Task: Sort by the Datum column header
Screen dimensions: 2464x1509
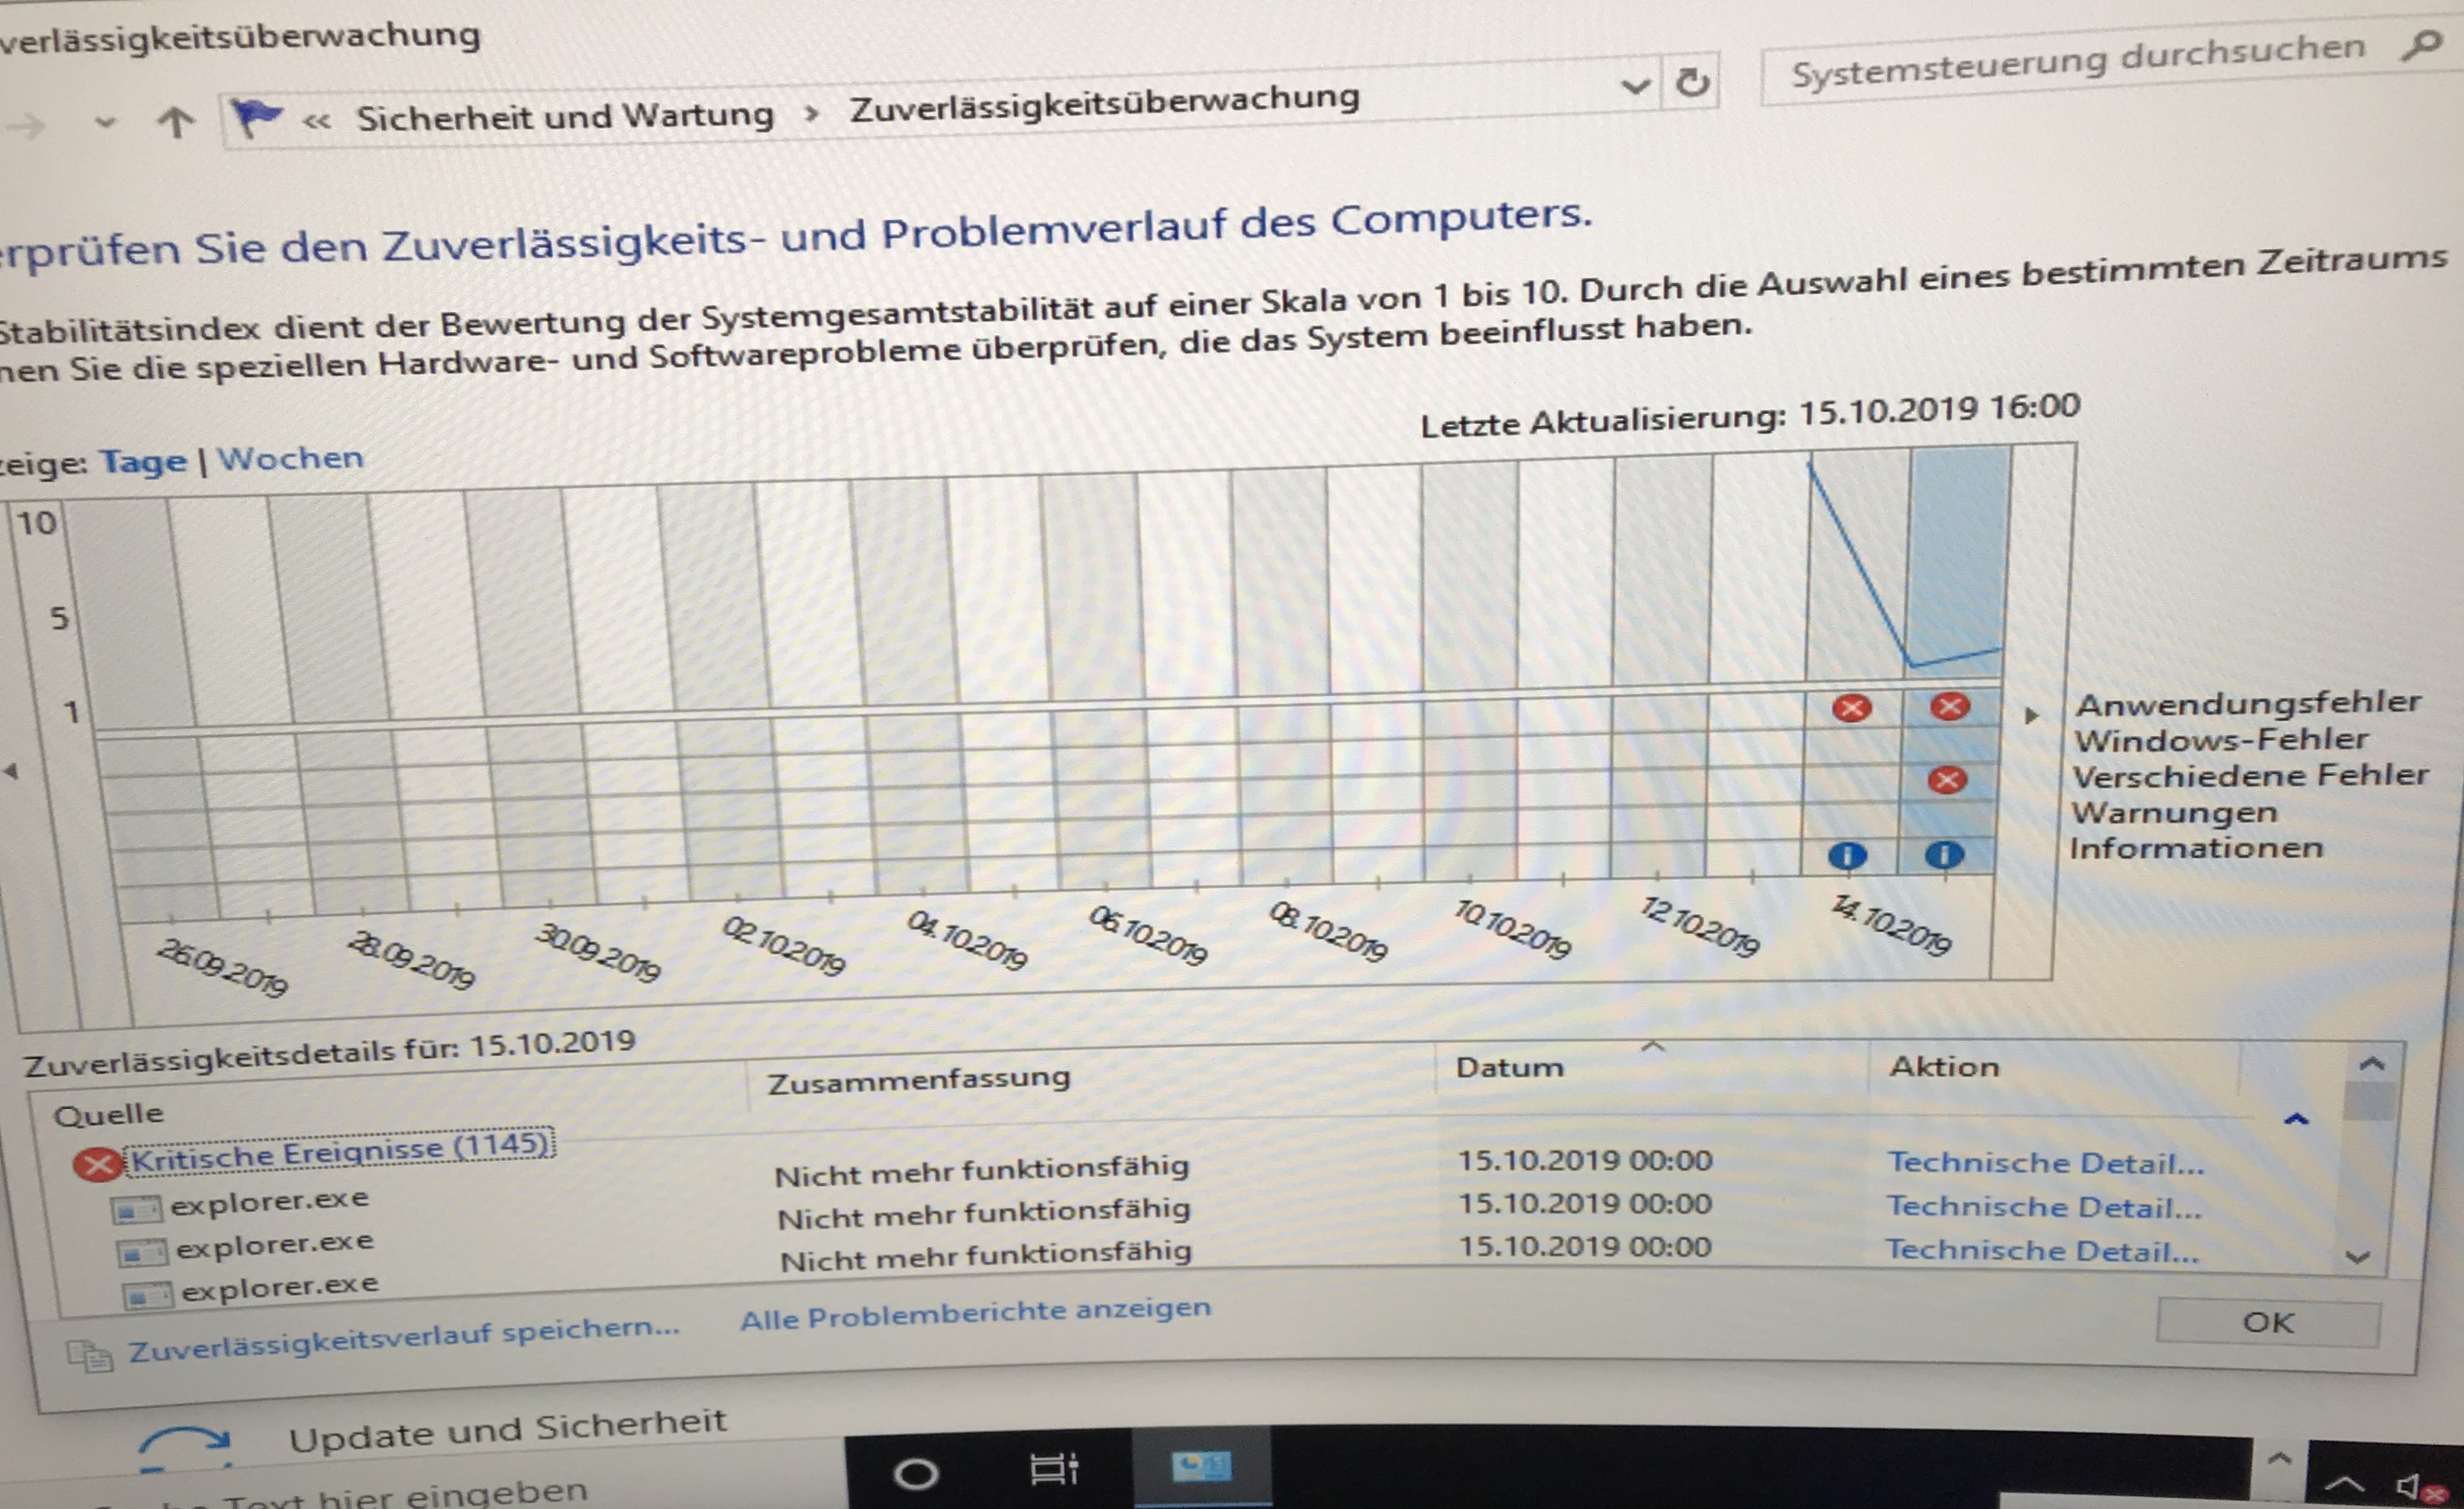Action: click(1509, 1067)
